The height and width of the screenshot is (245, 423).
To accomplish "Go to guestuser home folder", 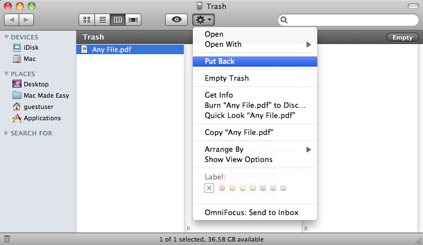I will point(38,107).
